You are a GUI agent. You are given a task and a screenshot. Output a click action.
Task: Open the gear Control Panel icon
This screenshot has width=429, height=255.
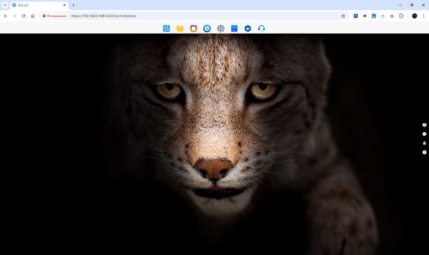point(221,28)
